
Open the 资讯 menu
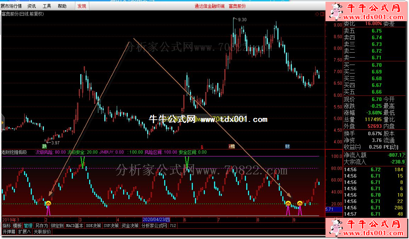pyautogui.click(x=32, y=6)
